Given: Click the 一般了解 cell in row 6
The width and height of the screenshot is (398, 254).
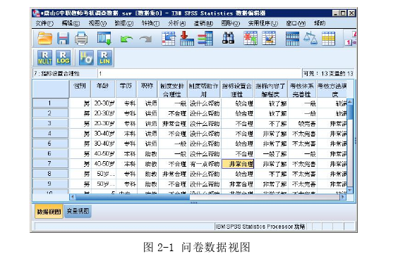Looking at the screenshot, I should click(271, 154).
